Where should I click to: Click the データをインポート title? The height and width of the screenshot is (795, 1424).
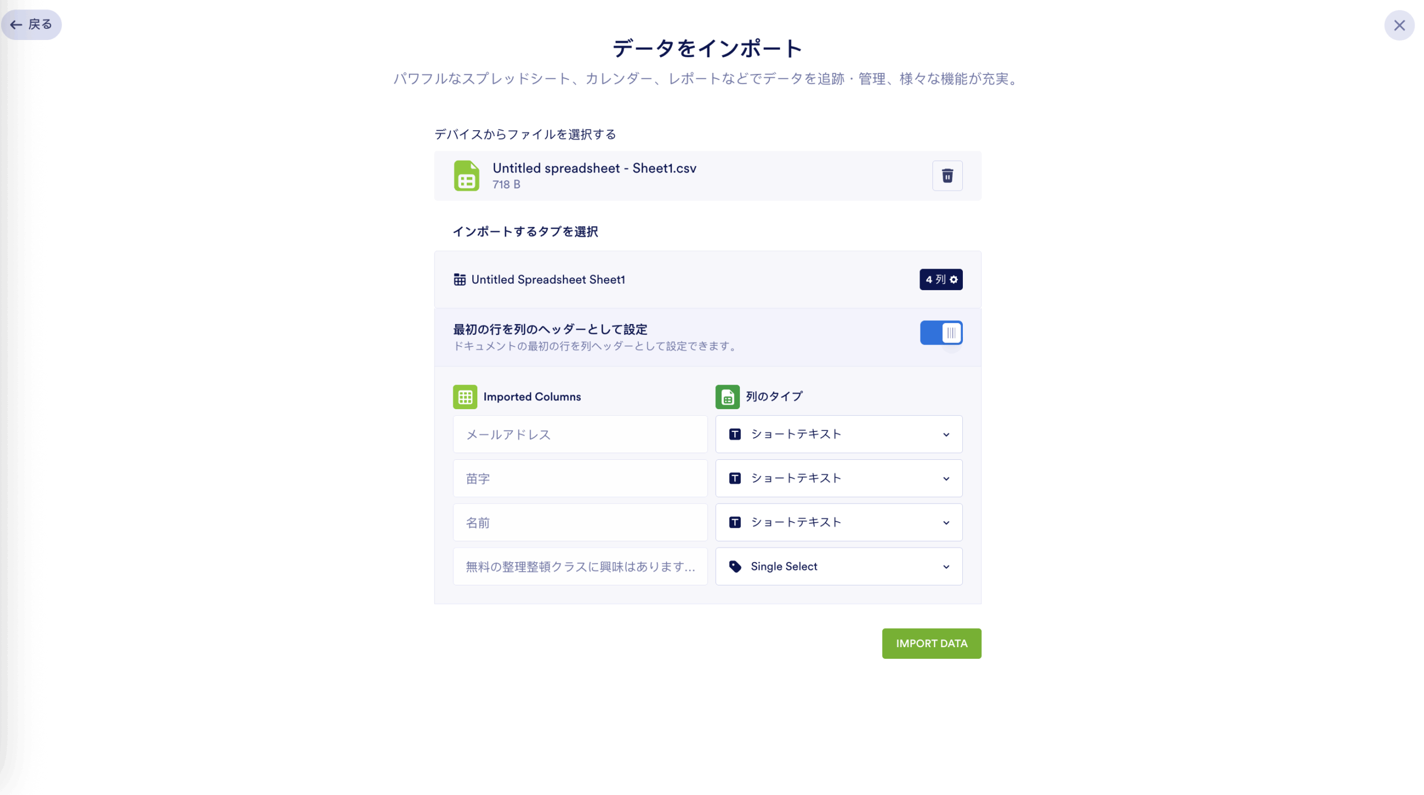point(708,48)
